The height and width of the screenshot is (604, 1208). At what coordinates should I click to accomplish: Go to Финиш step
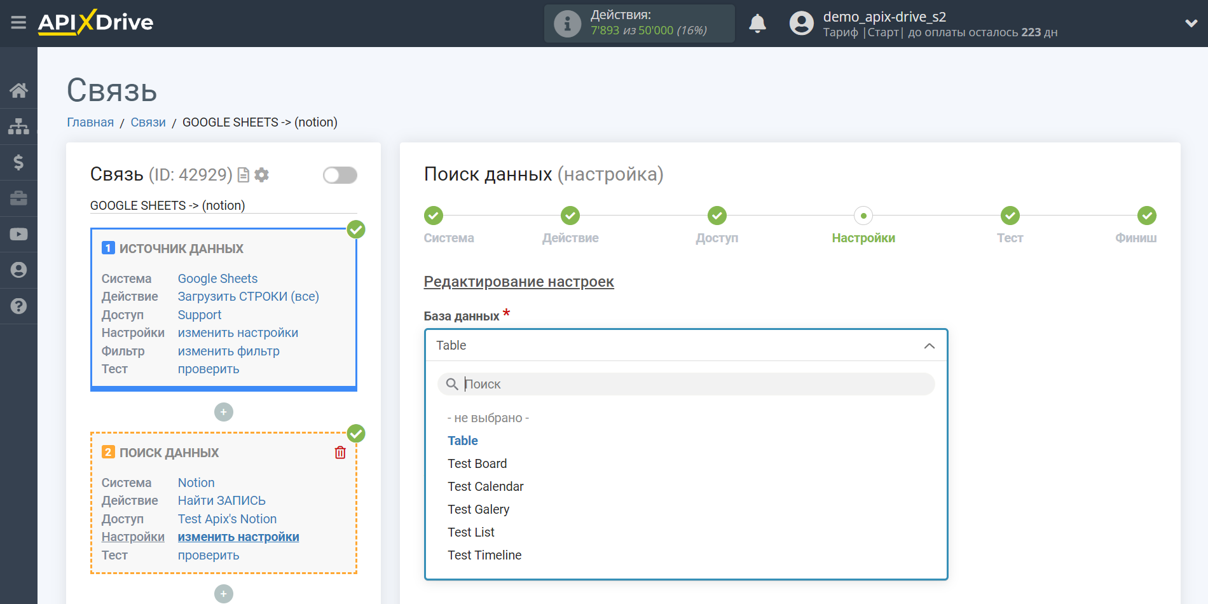tap(1147, 216)
